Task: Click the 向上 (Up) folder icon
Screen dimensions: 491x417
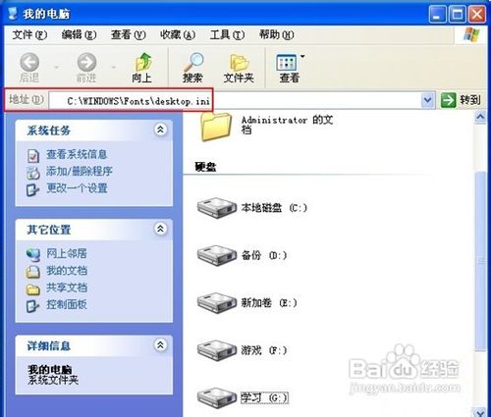Action: (142, 62)
